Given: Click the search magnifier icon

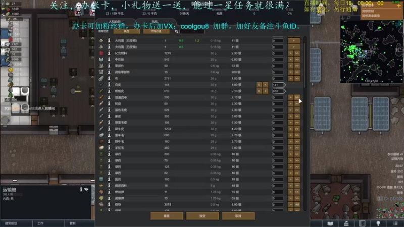Looking at the screenshot, I should click(x=176, y=31).
